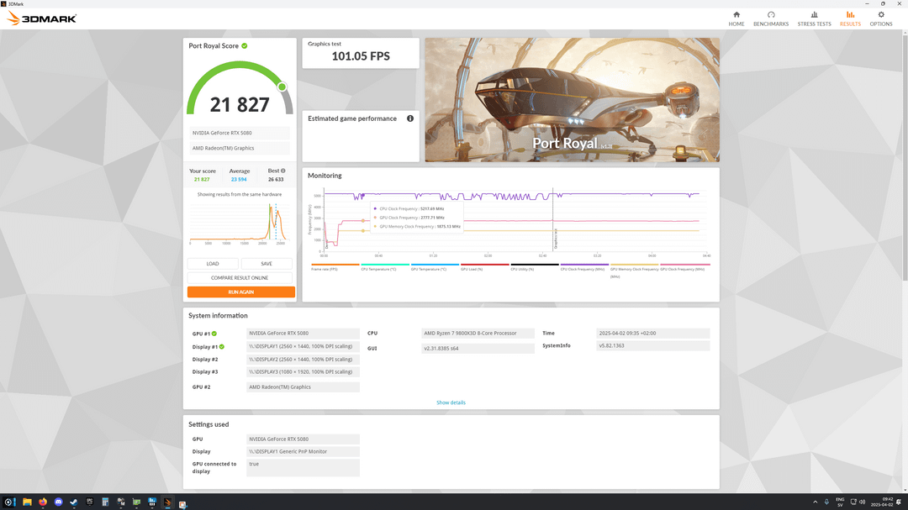Screen dimensions: 908x510
Task: Open the notification center icon
Action: 900,502
